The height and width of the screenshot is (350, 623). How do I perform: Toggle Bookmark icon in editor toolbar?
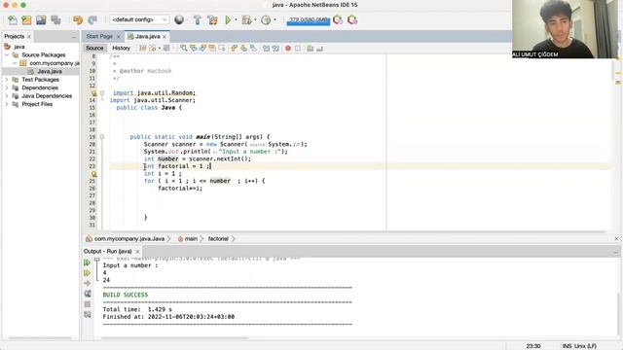click(x=253, y=48)
